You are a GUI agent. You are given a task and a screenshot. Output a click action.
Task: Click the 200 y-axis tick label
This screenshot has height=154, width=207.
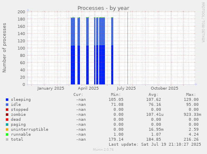21,12
